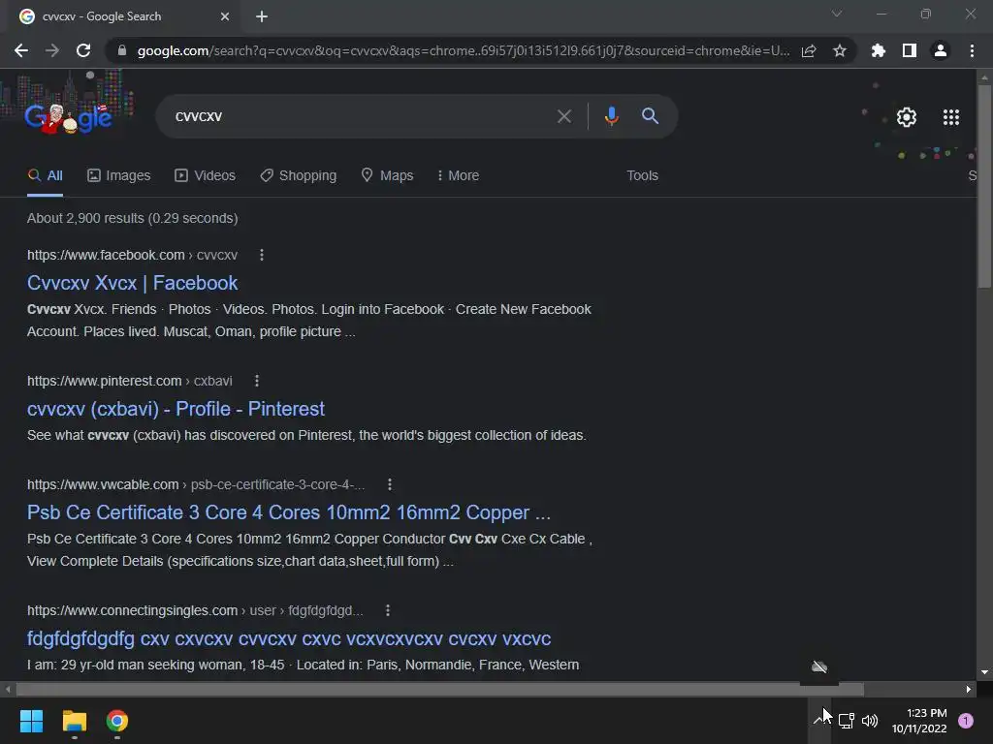Open Chrome profile menu

point(941,50)
